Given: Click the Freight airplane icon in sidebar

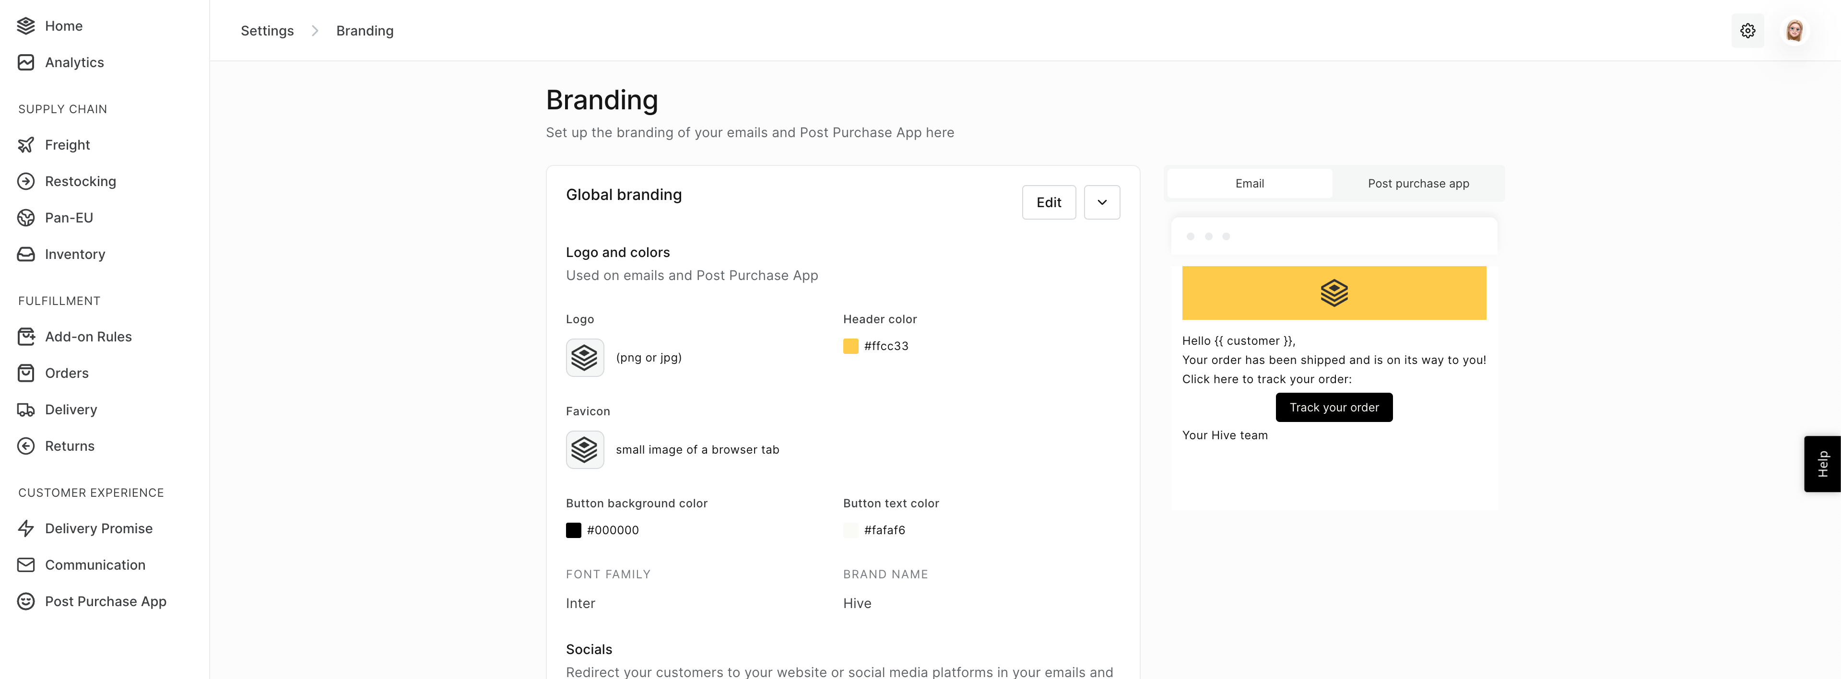Looking at the screenshot, I should [26, 145].
